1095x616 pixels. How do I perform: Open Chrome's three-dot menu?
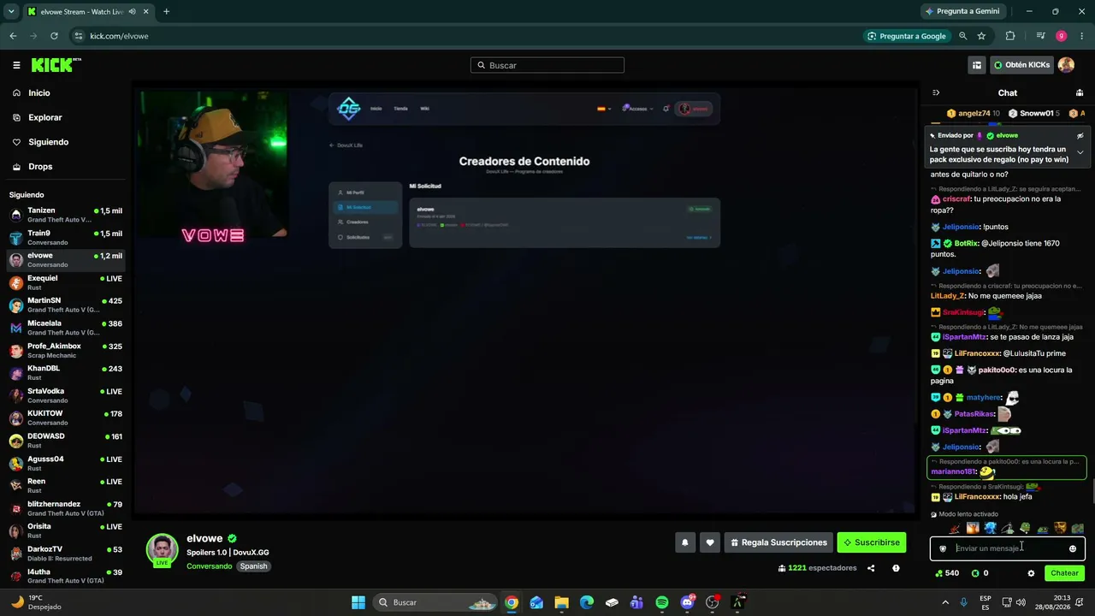(x=1082, y=36)
